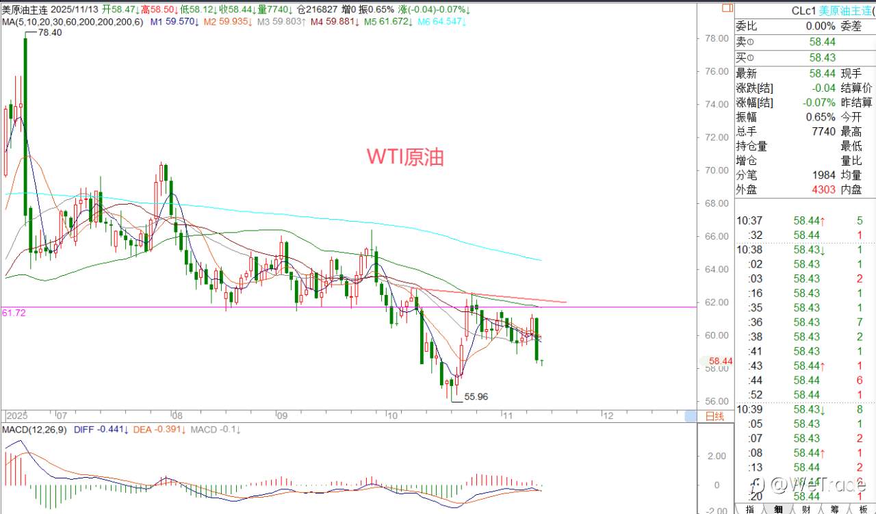The height and width of the screenshot is (514, 876).
Task: Click the M6 64.547 moving average value
Action: pos(442,22)
